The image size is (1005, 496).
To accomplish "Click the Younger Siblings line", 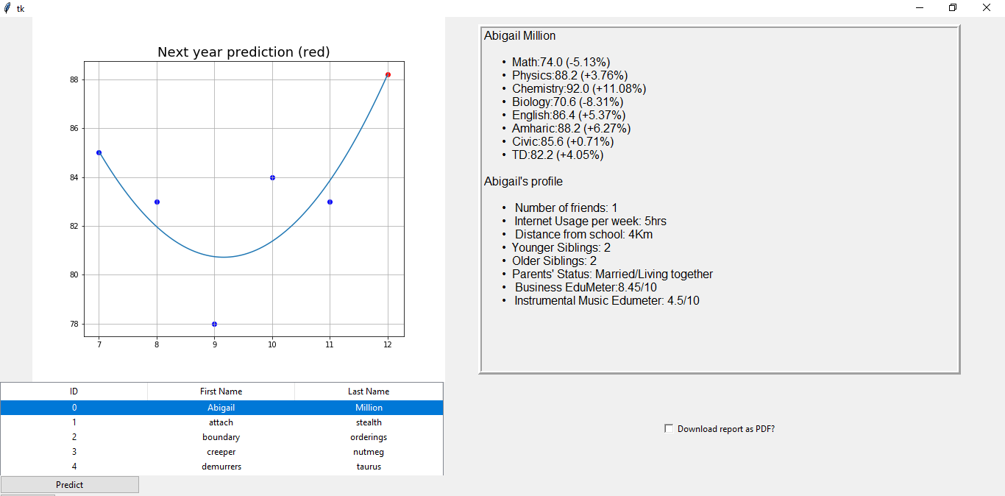I will pos(561,248).
